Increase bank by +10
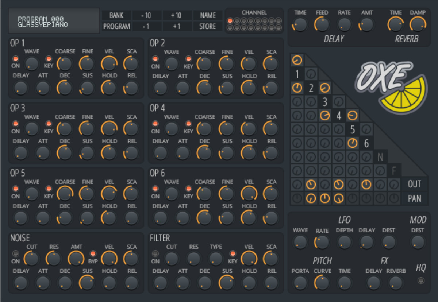Screen dimensions: 438x302 (177, 15)
